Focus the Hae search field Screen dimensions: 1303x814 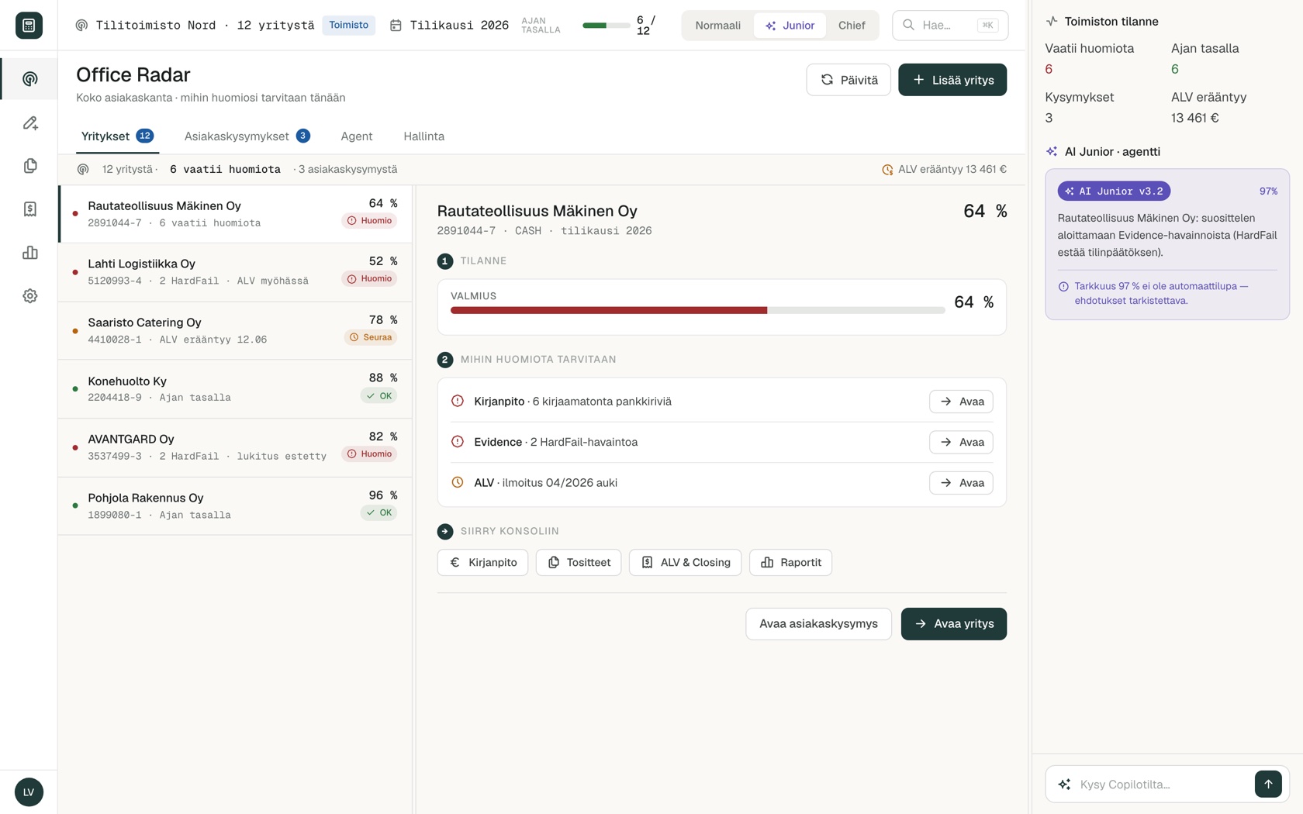[950, 26]
